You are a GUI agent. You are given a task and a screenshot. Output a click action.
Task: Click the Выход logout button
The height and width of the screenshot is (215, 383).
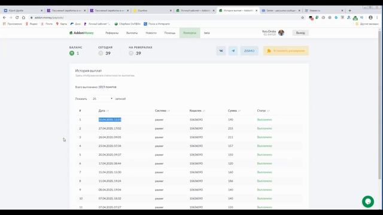(x=300, y=33)
